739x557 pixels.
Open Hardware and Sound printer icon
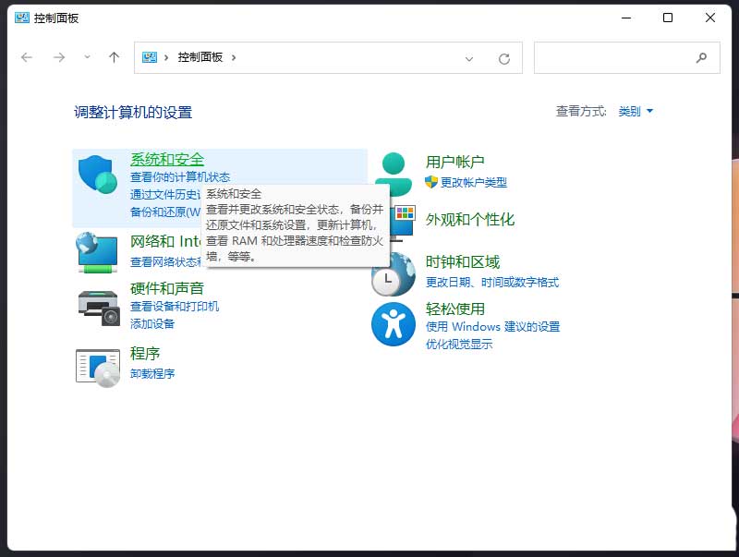click(x=98, y=306)
